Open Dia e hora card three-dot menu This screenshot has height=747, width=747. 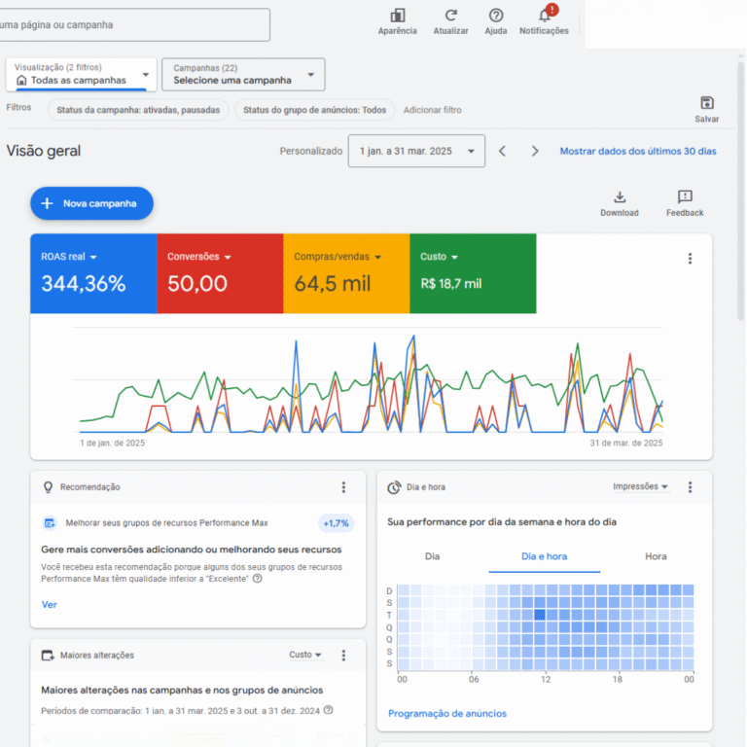tap(690, 487)
